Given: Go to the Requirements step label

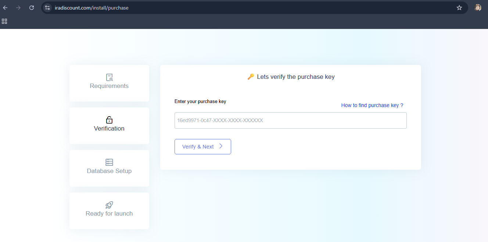Looking at the screenshot, I should coord(109,86).
